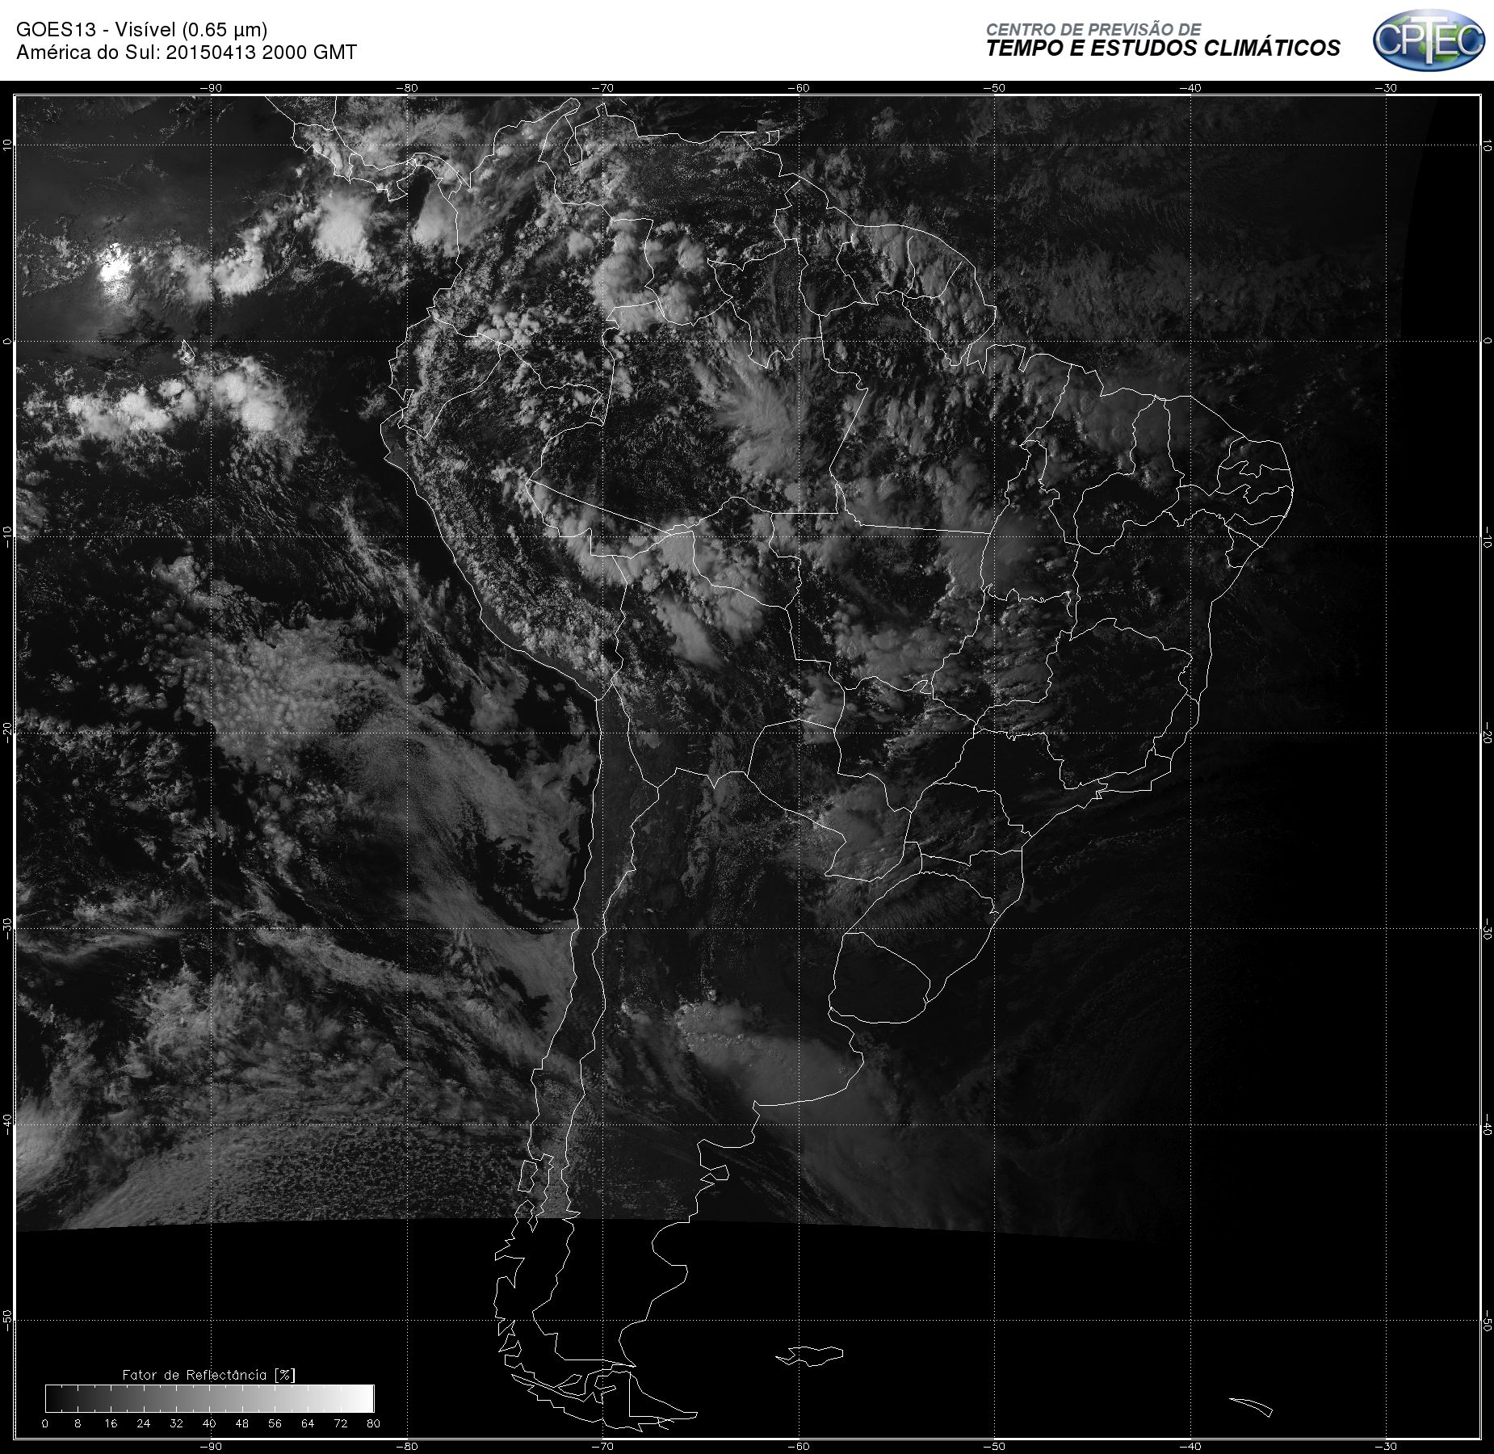The height and width of the screenshot is (1454, 1494).
Task: Click 'América do Sul: 20150413 2000 GMT' line
Action: [187, 53]
